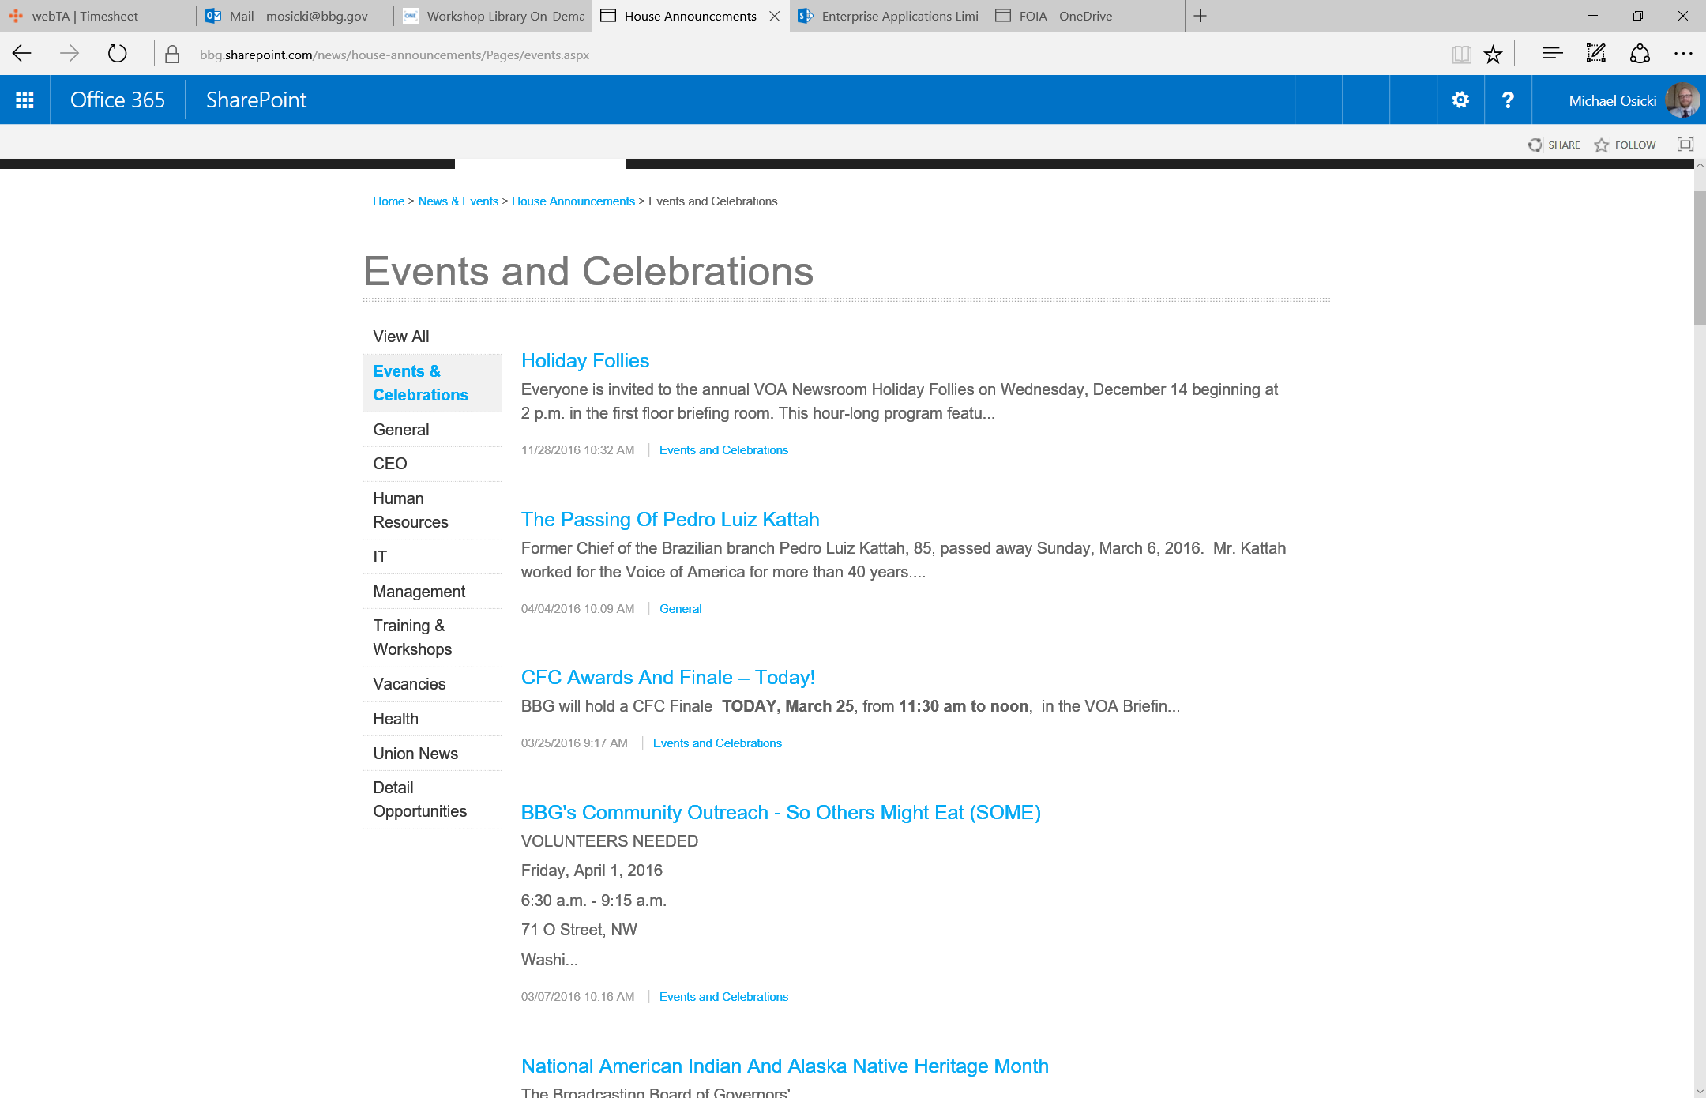Switch to Mail mosicki@bbg.gov tab
This screenshot has height=1098, width=1706.
pyautogui.click(x=295, y=16)
